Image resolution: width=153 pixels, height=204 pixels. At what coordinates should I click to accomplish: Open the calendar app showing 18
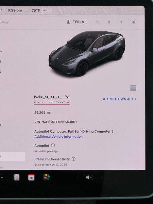[31, 177]
